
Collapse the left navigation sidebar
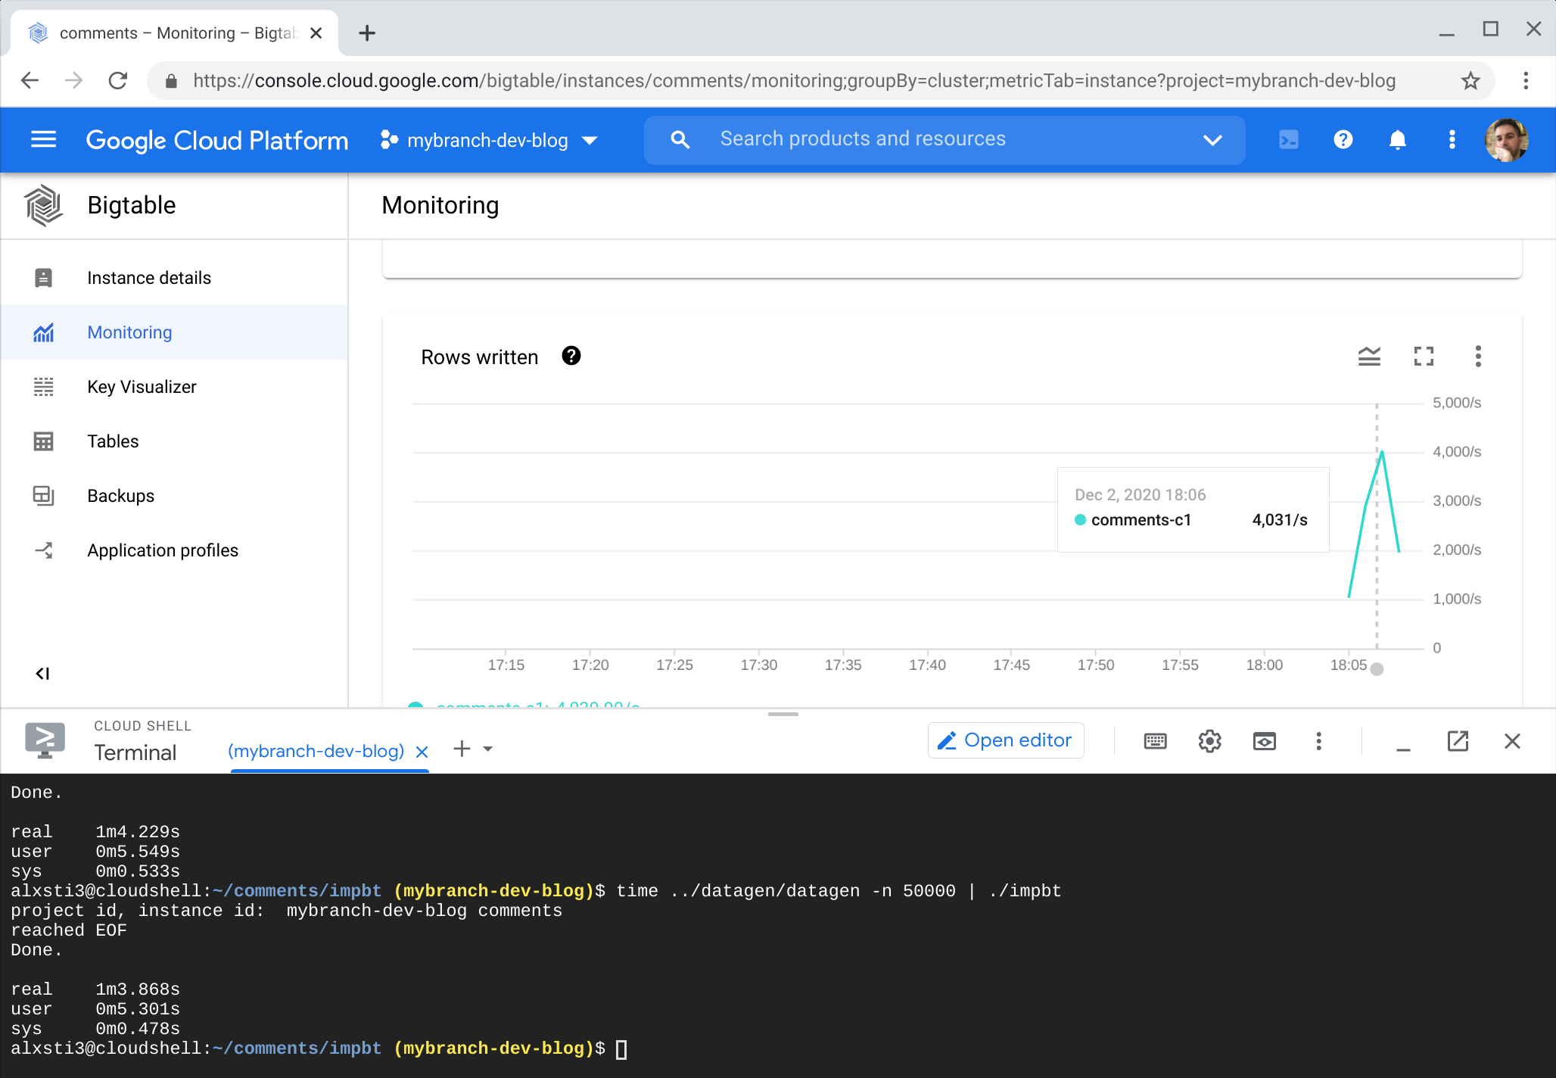pyautogui.click(x=42, y=674)
